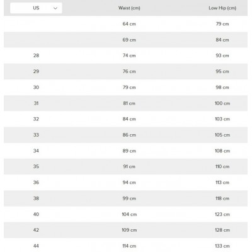Viewport: 252px width, 252px height.
Task: Select the size 28 row
Action: [125, 55]
